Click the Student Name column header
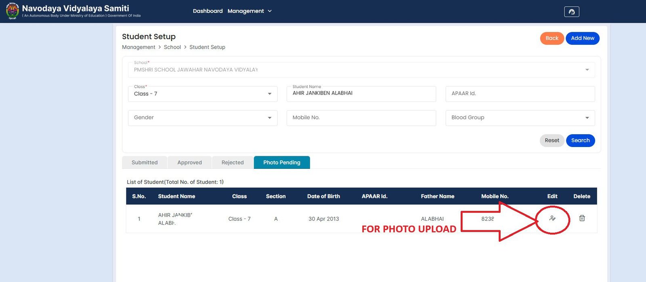The width and height of the screenshot is (646, 282). click(176, 197)
